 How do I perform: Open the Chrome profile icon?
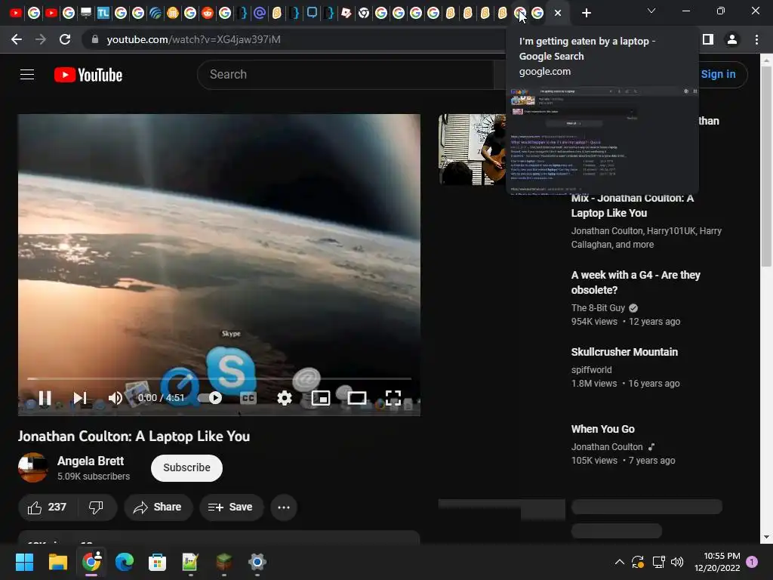point(732,39)
